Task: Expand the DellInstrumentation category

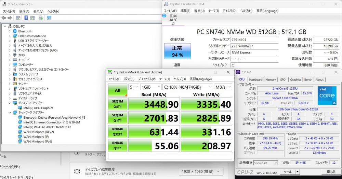Action: 10,36
